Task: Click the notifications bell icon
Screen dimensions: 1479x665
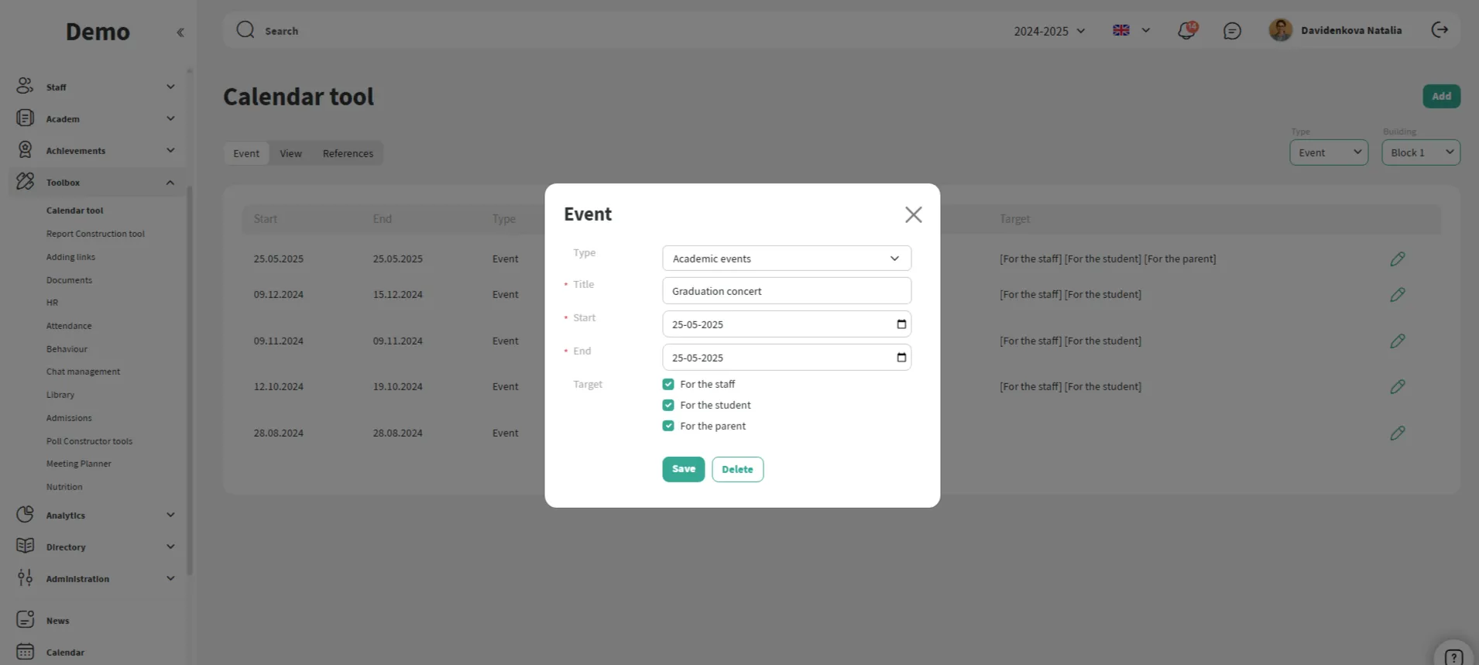Action: point(1186,31)
